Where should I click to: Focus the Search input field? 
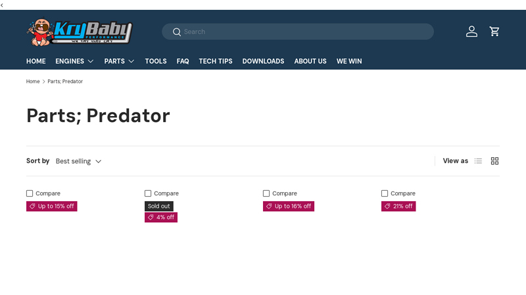(298, 31)
